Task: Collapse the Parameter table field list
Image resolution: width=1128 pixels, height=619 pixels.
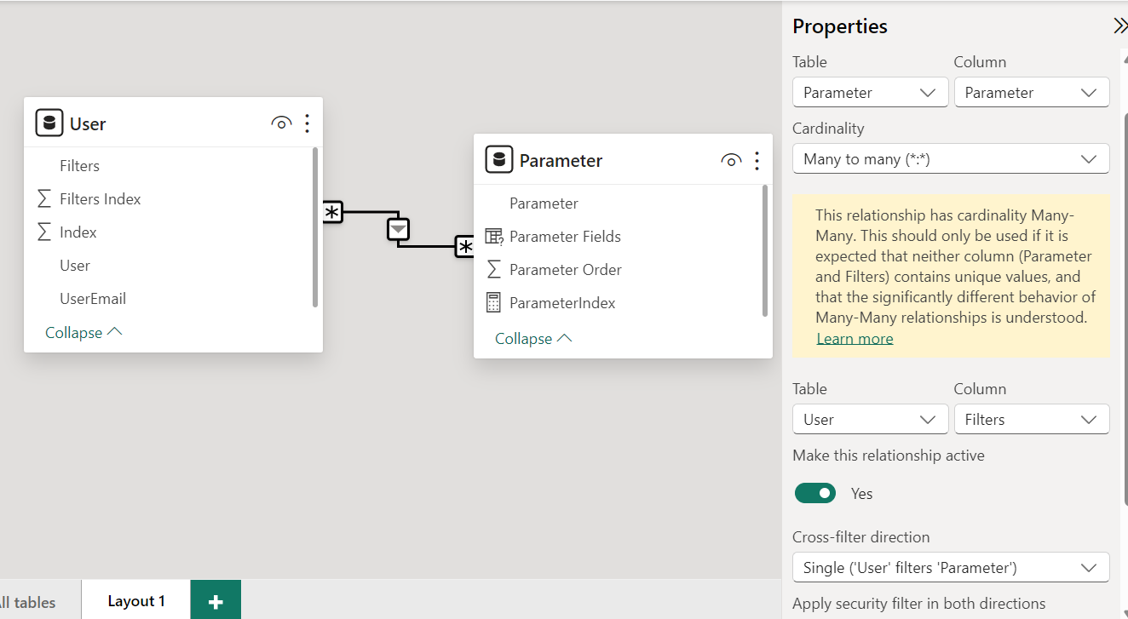Action: (x=533, y=338)
